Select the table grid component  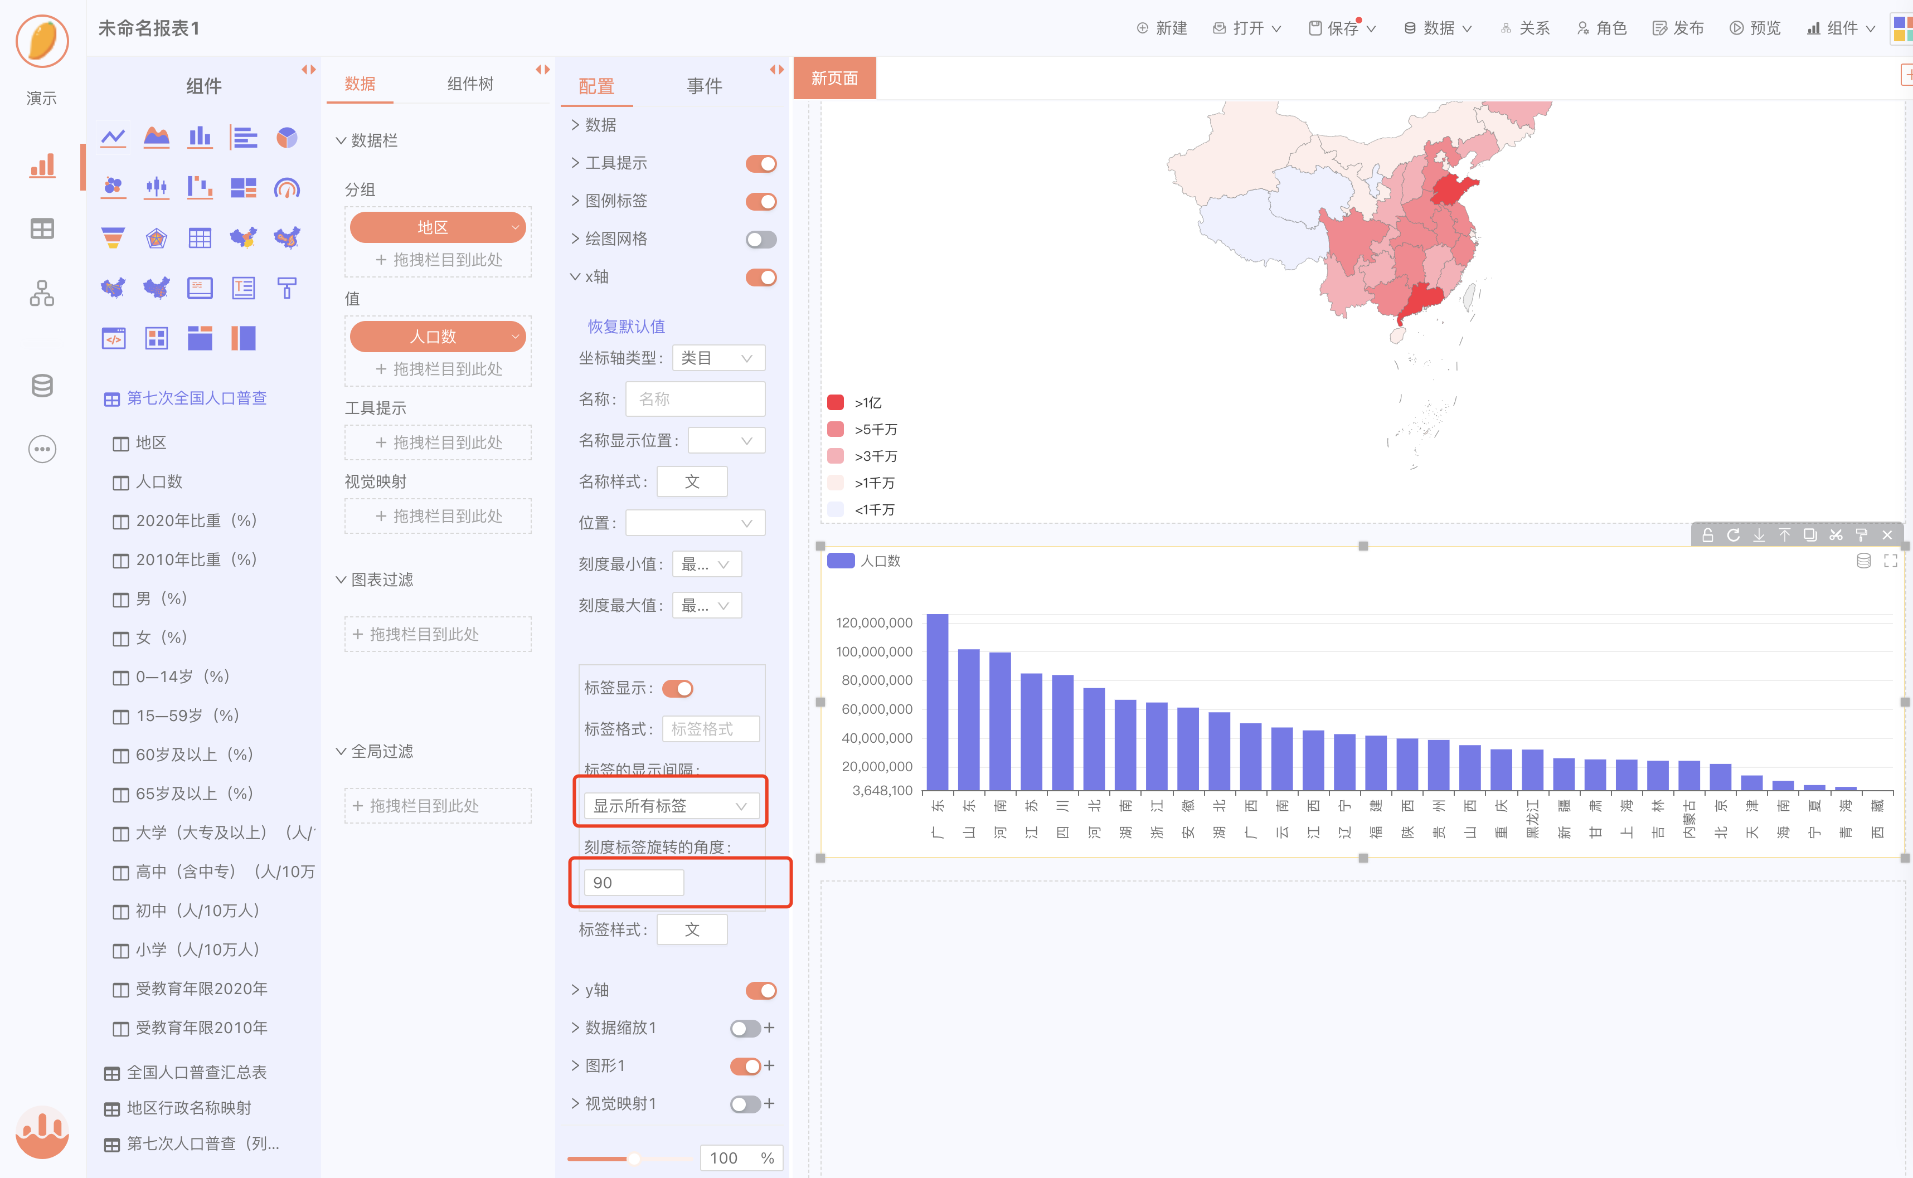click(200, 237)
